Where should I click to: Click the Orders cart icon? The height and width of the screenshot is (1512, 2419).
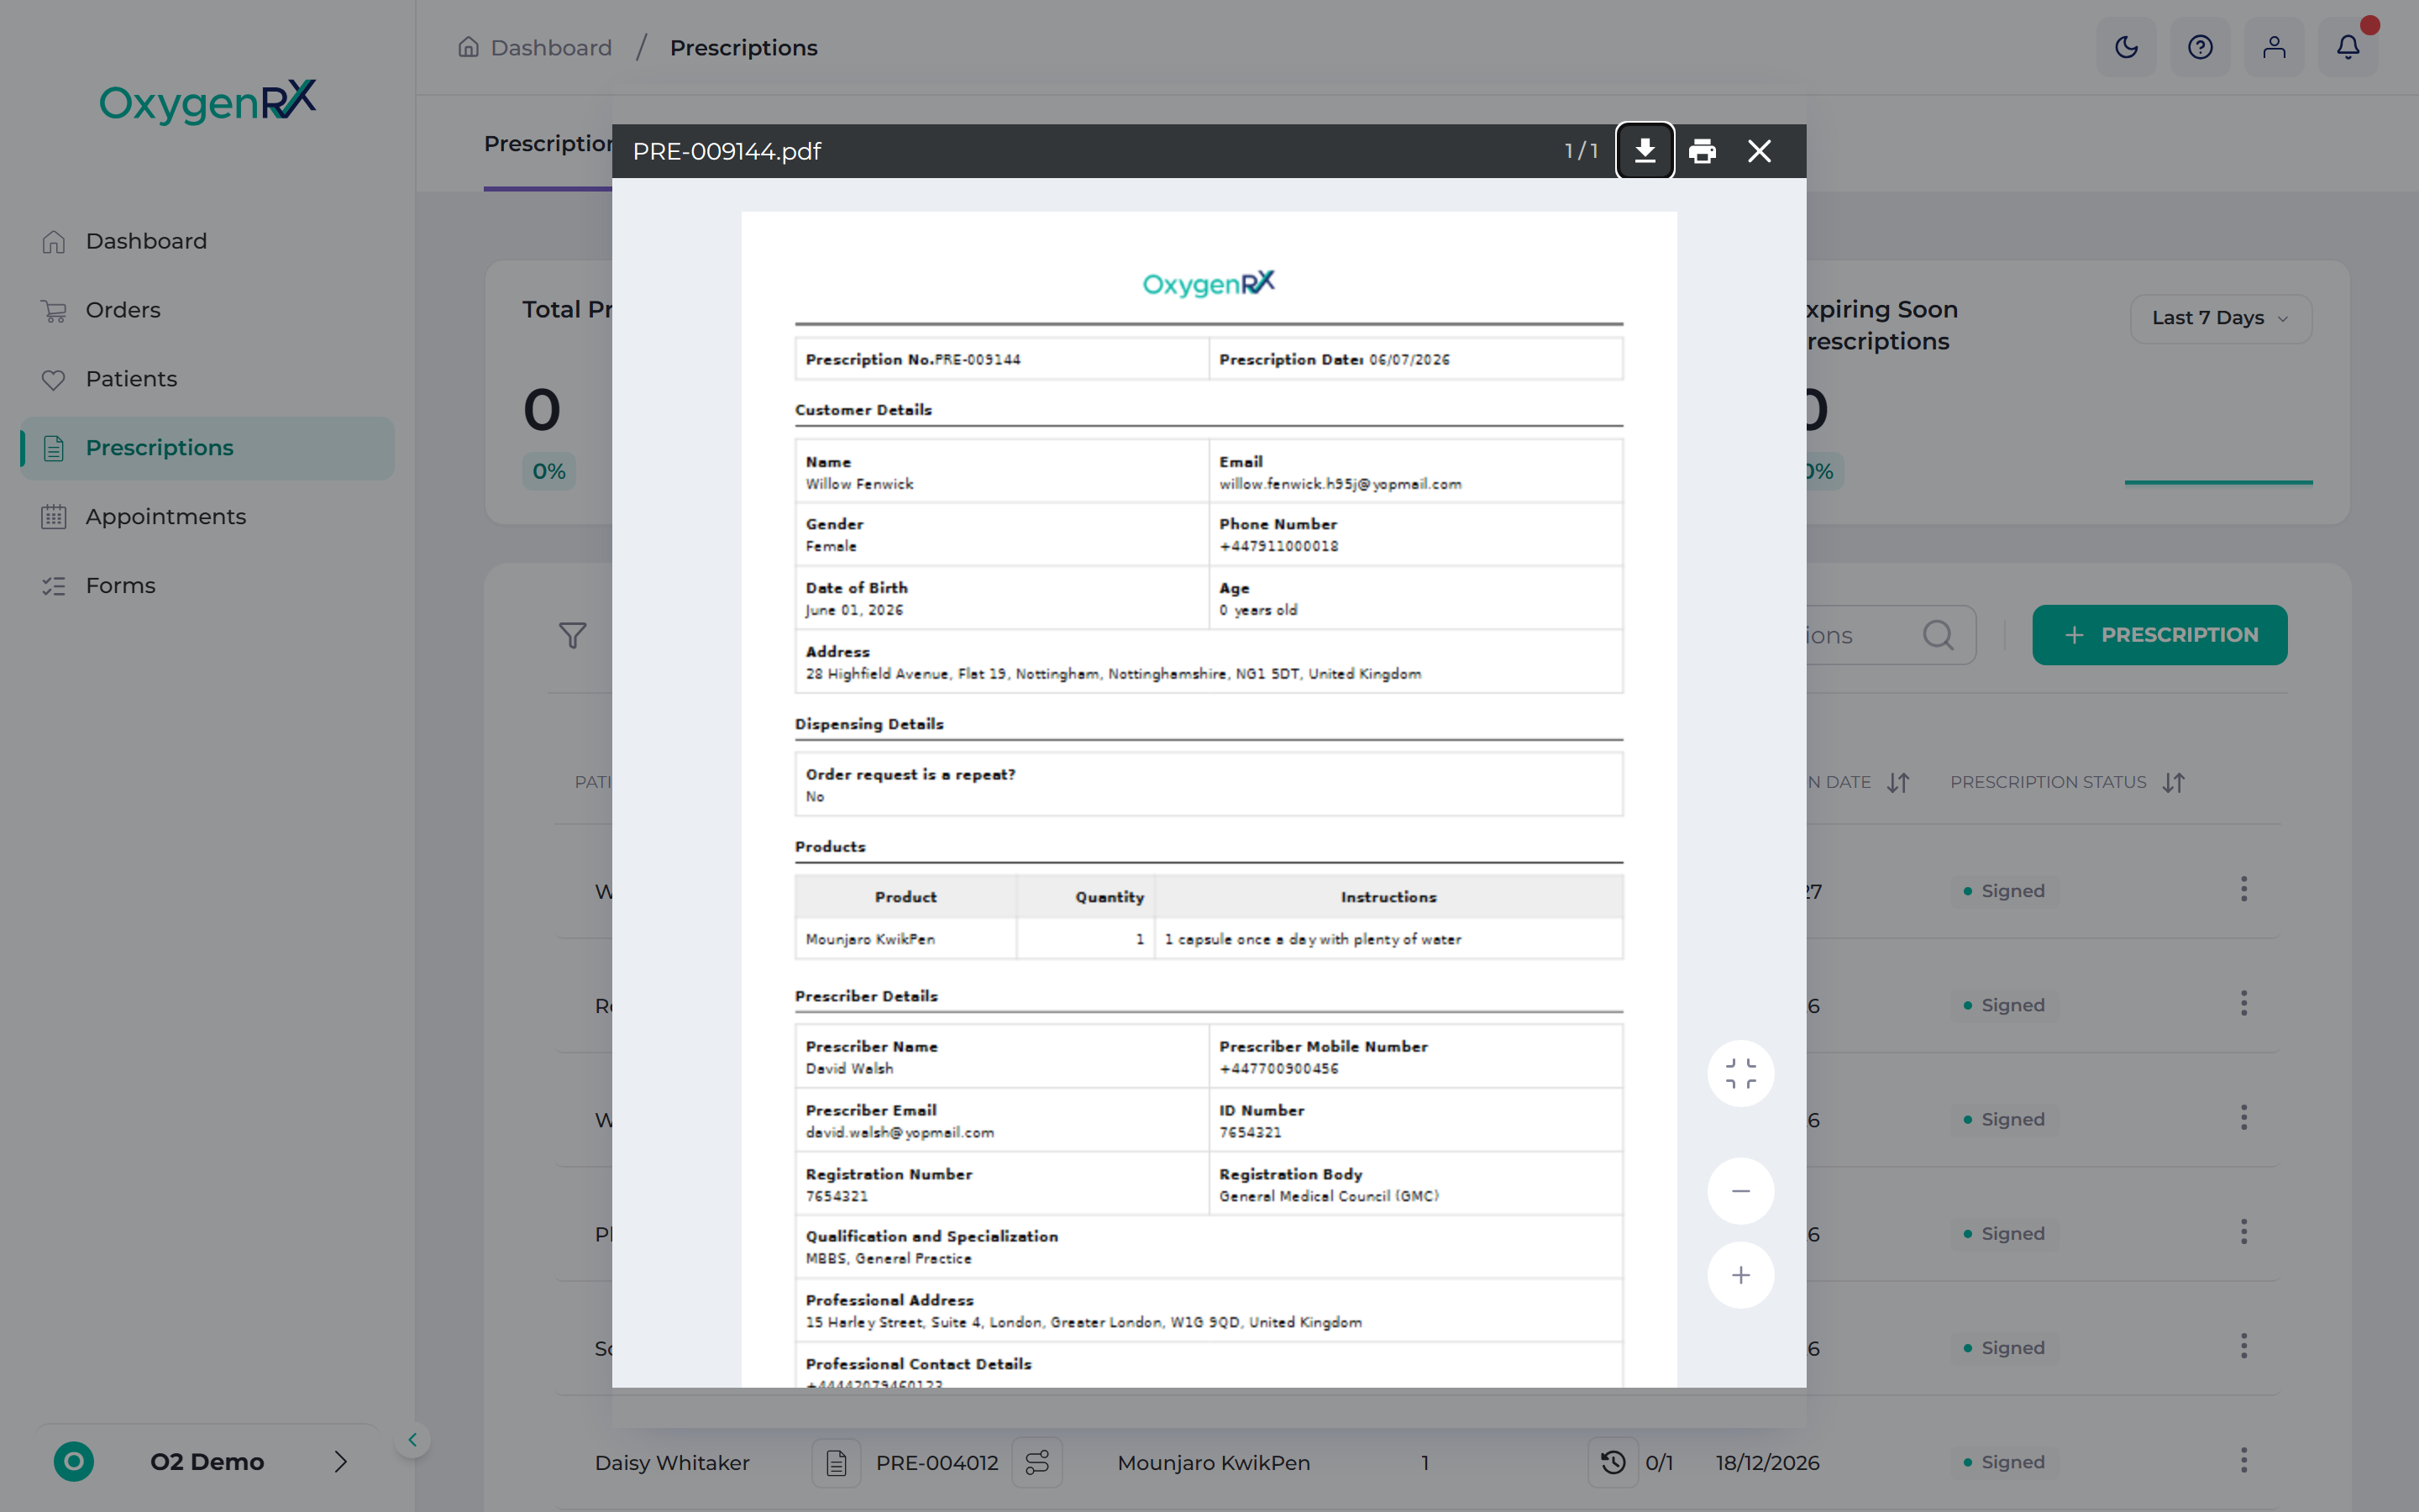(x=54, y=311)
